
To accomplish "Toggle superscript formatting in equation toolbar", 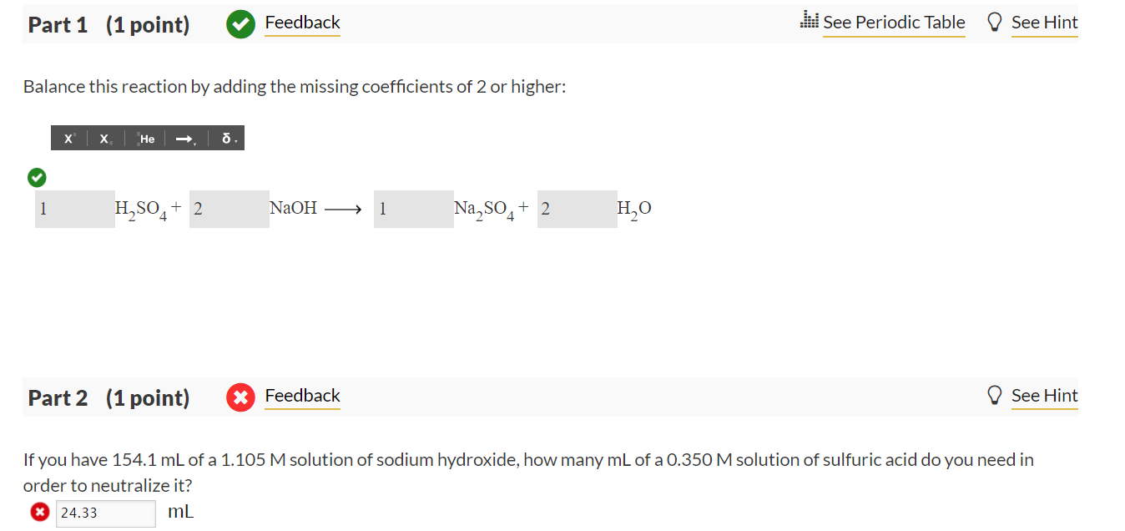I will tap(68, 138).
